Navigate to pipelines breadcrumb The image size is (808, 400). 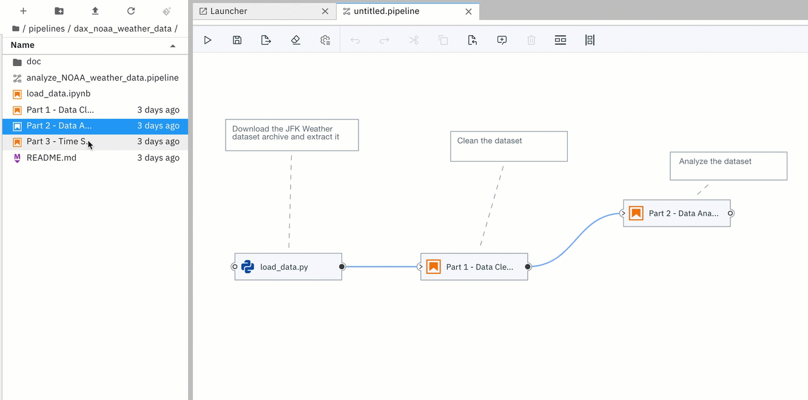click(45, 28)
